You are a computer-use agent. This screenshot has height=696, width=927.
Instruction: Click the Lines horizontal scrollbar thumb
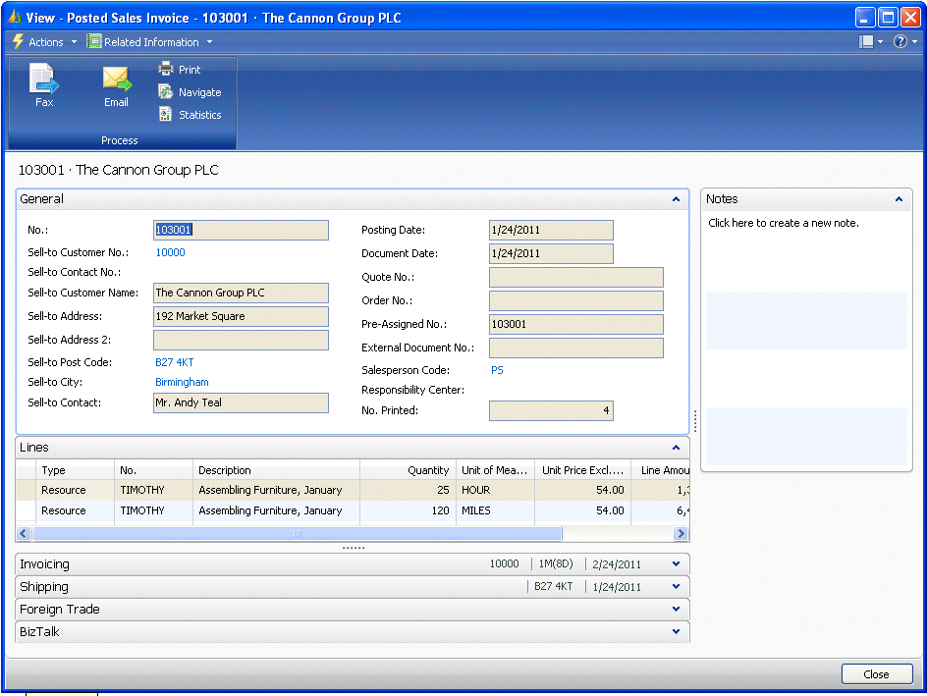coord(298,533)
